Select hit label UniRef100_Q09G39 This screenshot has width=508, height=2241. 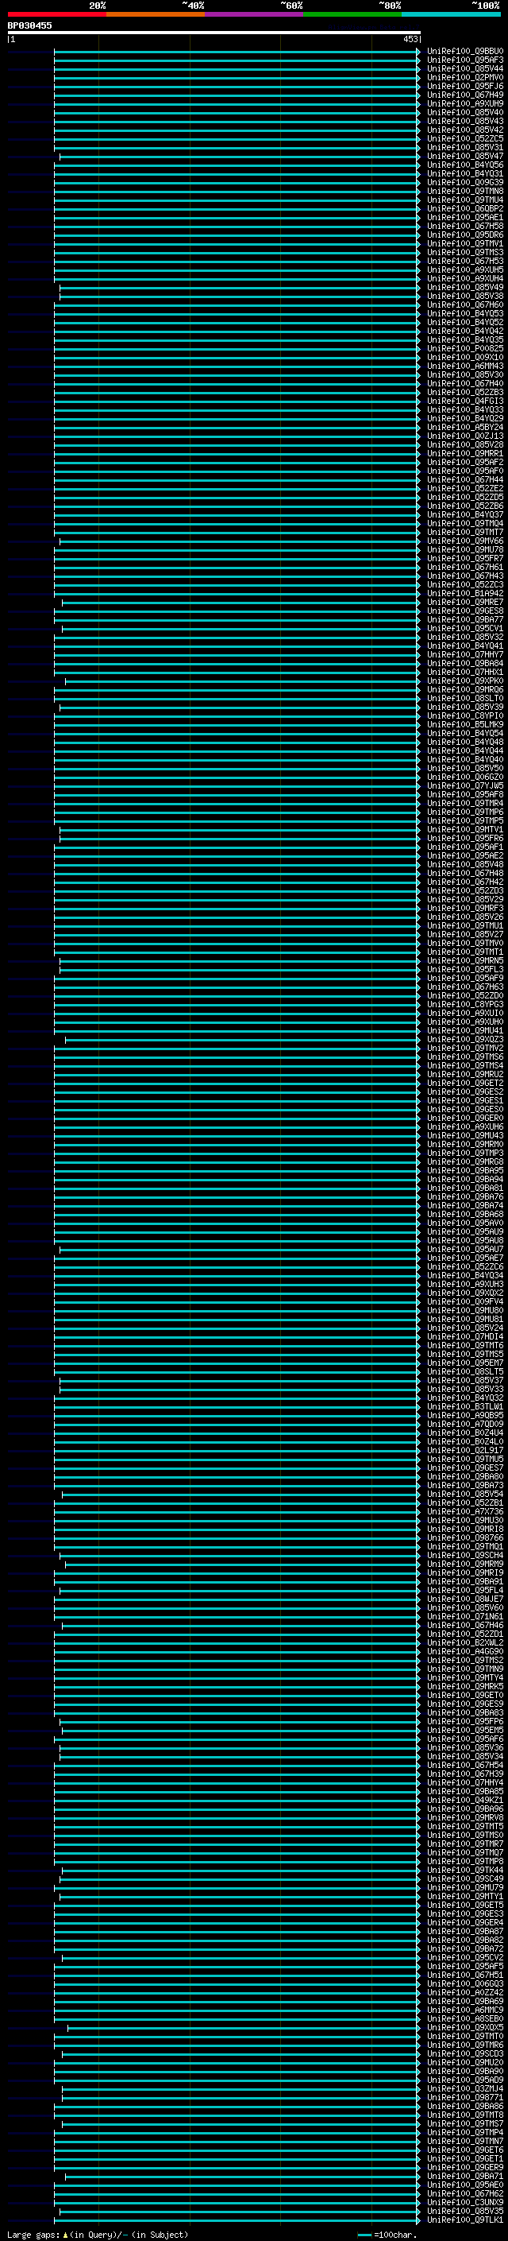pyautogui.click(x=465, y=183)
